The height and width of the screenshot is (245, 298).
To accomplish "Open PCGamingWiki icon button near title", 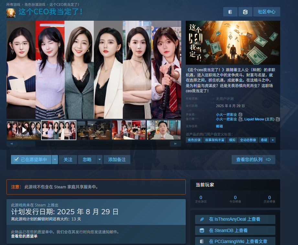I will [230, 12].
